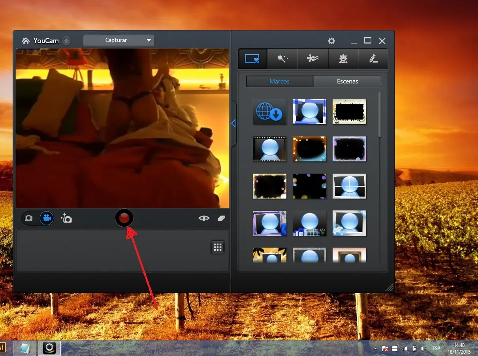This screenshot has width=478, height=356.
Task: Click the eraser clear effects icon
Action: click(221, 218)
